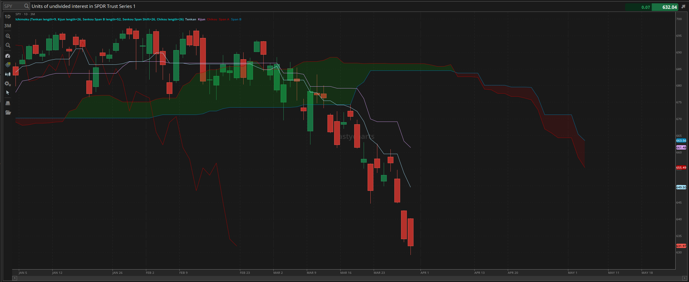Click the Kijun legend label

pyautogui.click(x=202, y=19)
